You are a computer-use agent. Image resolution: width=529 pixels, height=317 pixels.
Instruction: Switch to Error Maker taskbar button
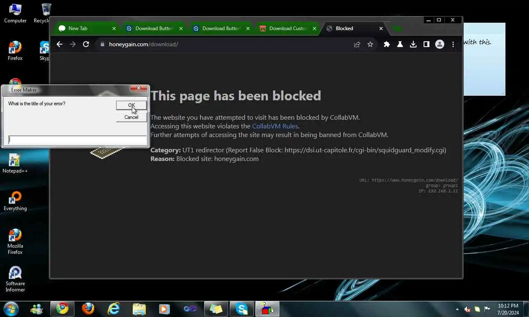267,309
